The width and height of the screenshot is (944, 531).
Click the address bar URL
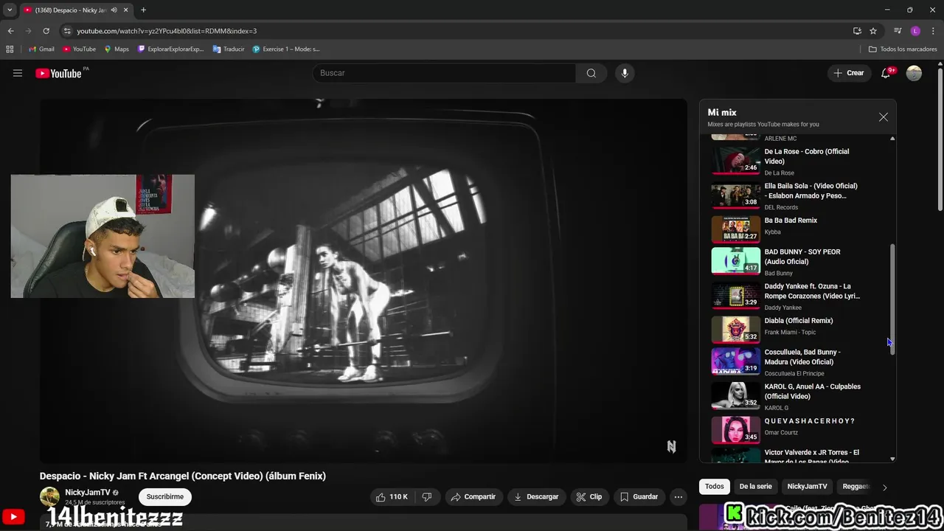(x=167, y=31)
